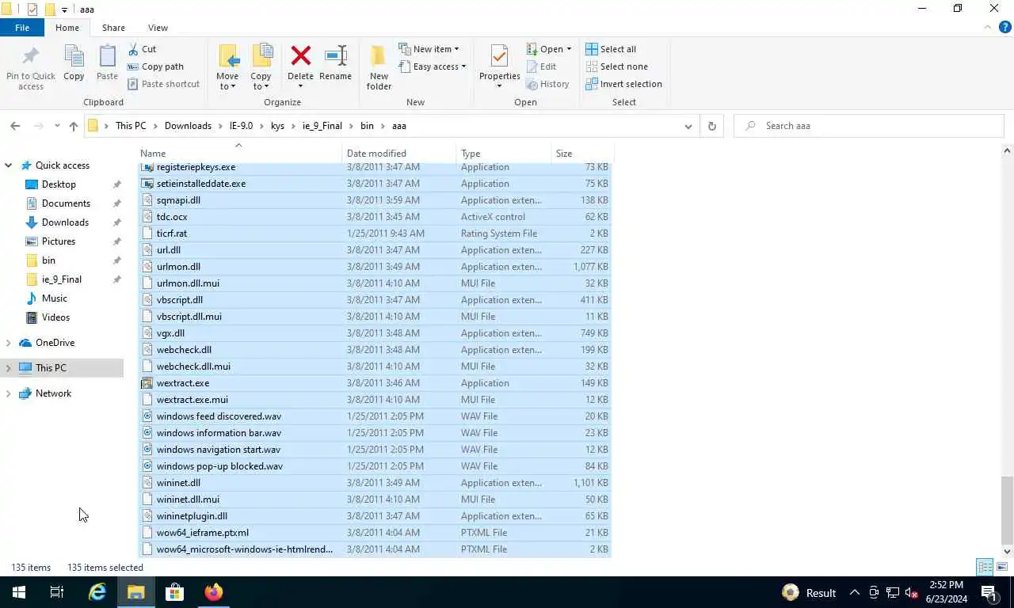
Task: Click the Rename ribbon button
Action: (x=335, y=63)
